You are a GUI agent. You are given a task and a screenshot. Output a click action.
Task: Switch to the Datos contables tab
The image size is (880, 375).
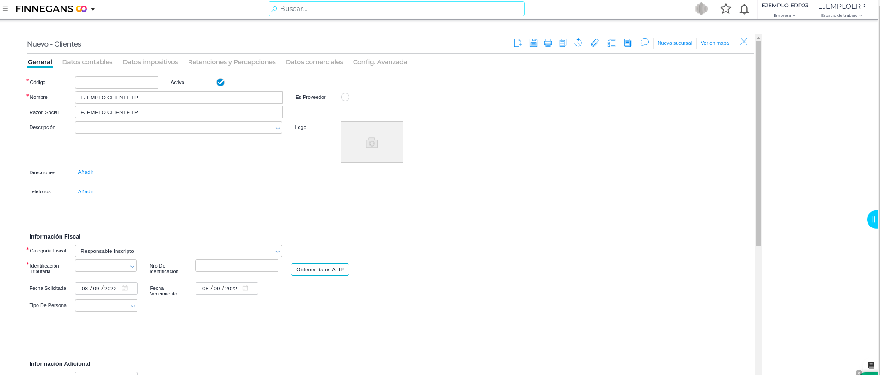coord(87,62)
